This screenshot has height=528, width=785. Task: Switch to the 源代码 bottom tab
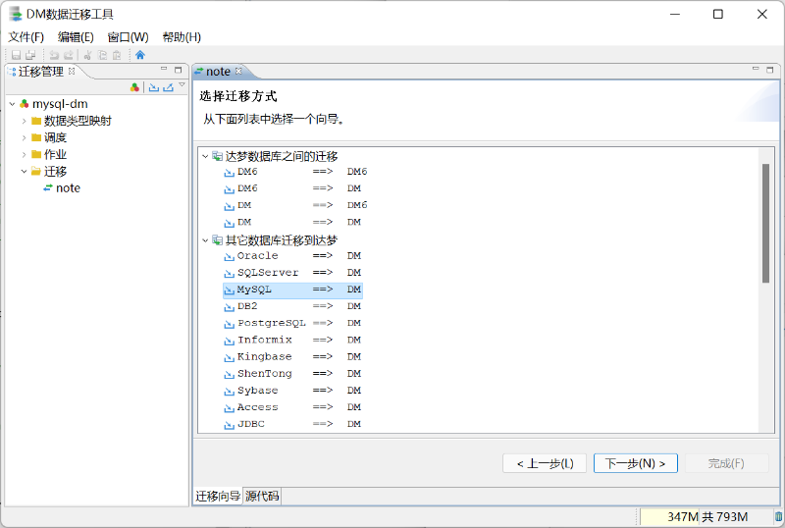(262, 496)
